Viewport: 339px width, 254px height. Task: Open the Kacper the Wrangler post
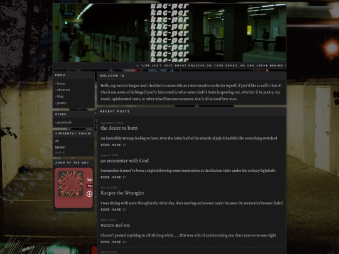tap(122, 193)
